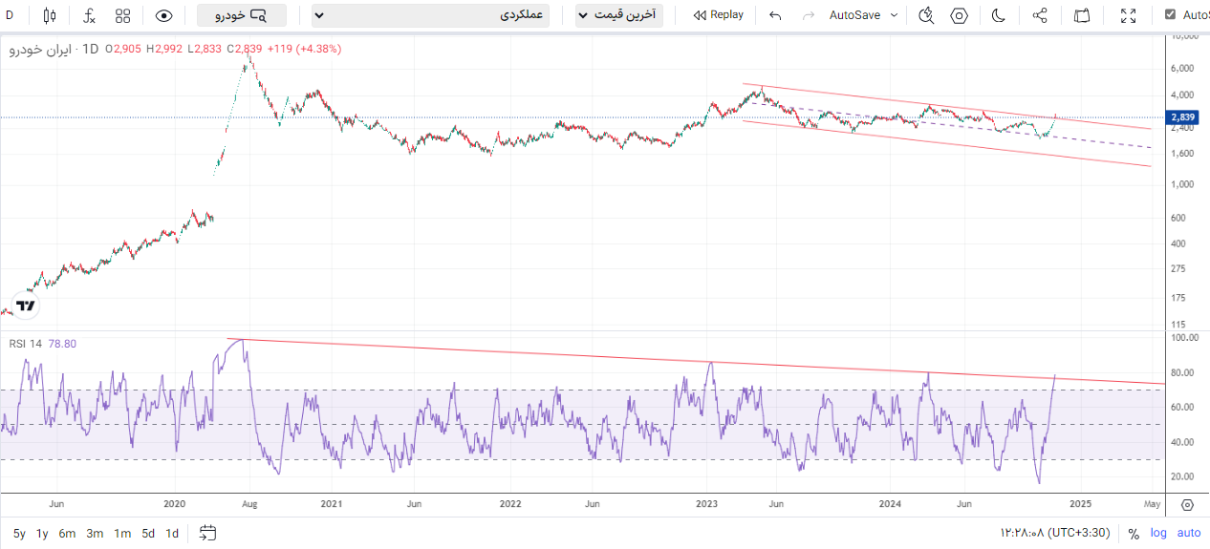Share the chart via share icon

click(x=1041, y=15)
